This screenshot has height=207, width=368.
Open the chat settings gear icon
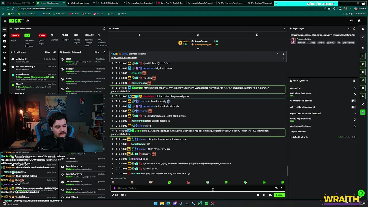(x=264, y=195)
